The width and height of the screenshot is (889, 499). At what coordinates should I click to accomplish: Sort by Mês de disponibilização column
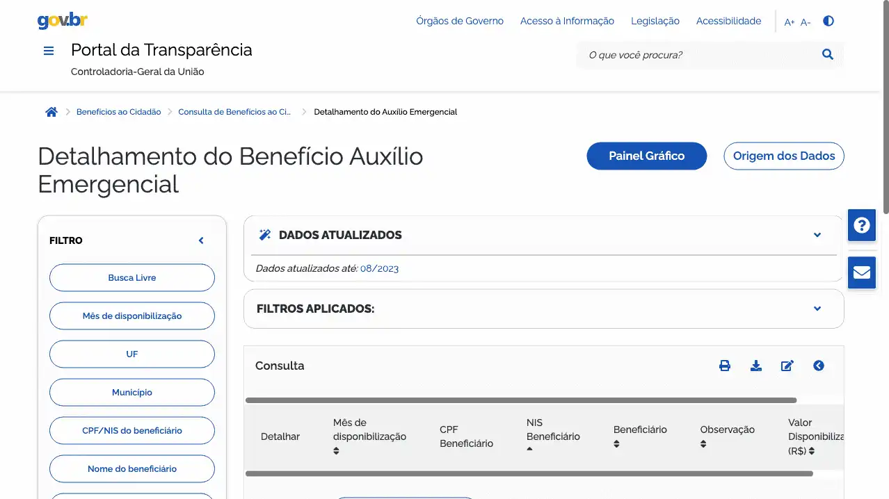click(336, 450)
